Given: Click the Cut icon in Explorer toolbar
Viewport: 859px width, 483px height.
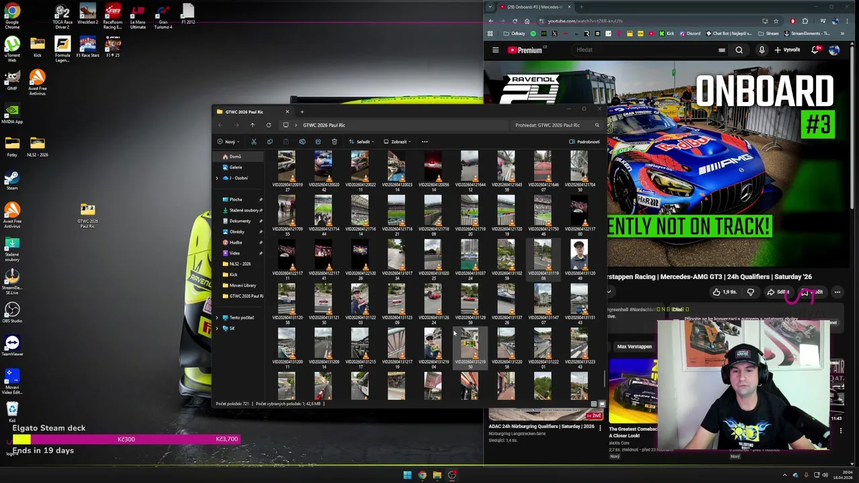Looking at the screenshot, I should (254, 142).
